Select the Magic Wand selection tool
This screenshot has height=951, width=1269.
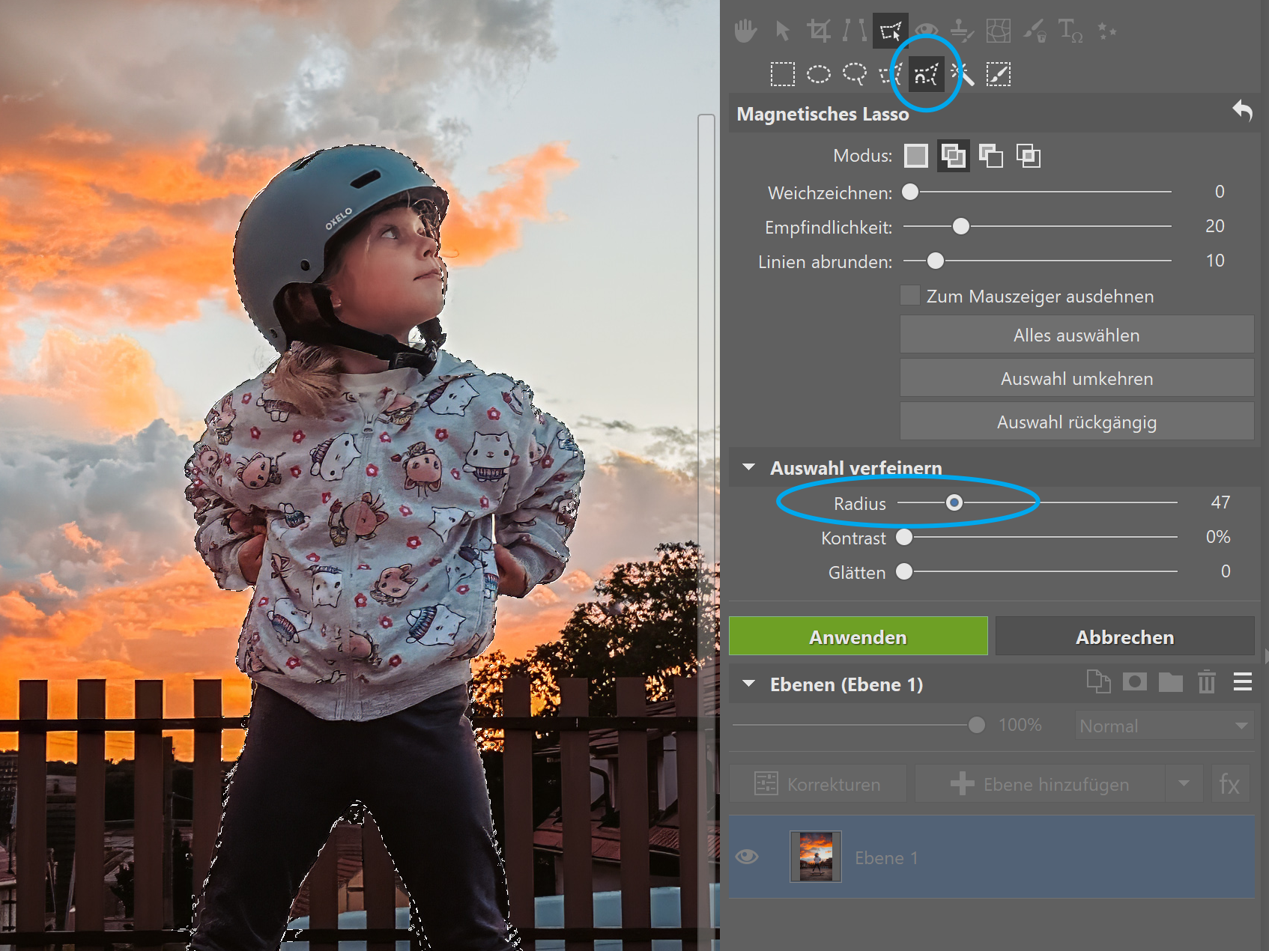(963, 74)
